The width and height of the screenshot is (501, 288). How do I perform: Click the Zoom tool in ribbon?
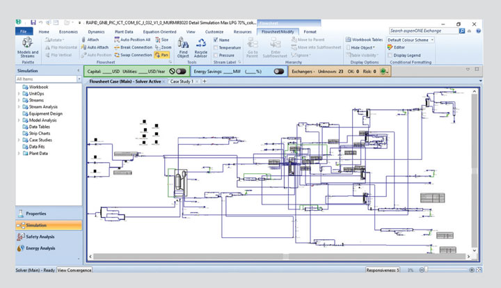162,47
